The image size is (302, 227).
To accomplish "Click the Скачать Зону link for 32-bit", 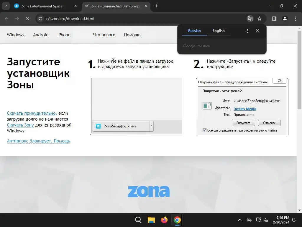I will coord(20,125).
